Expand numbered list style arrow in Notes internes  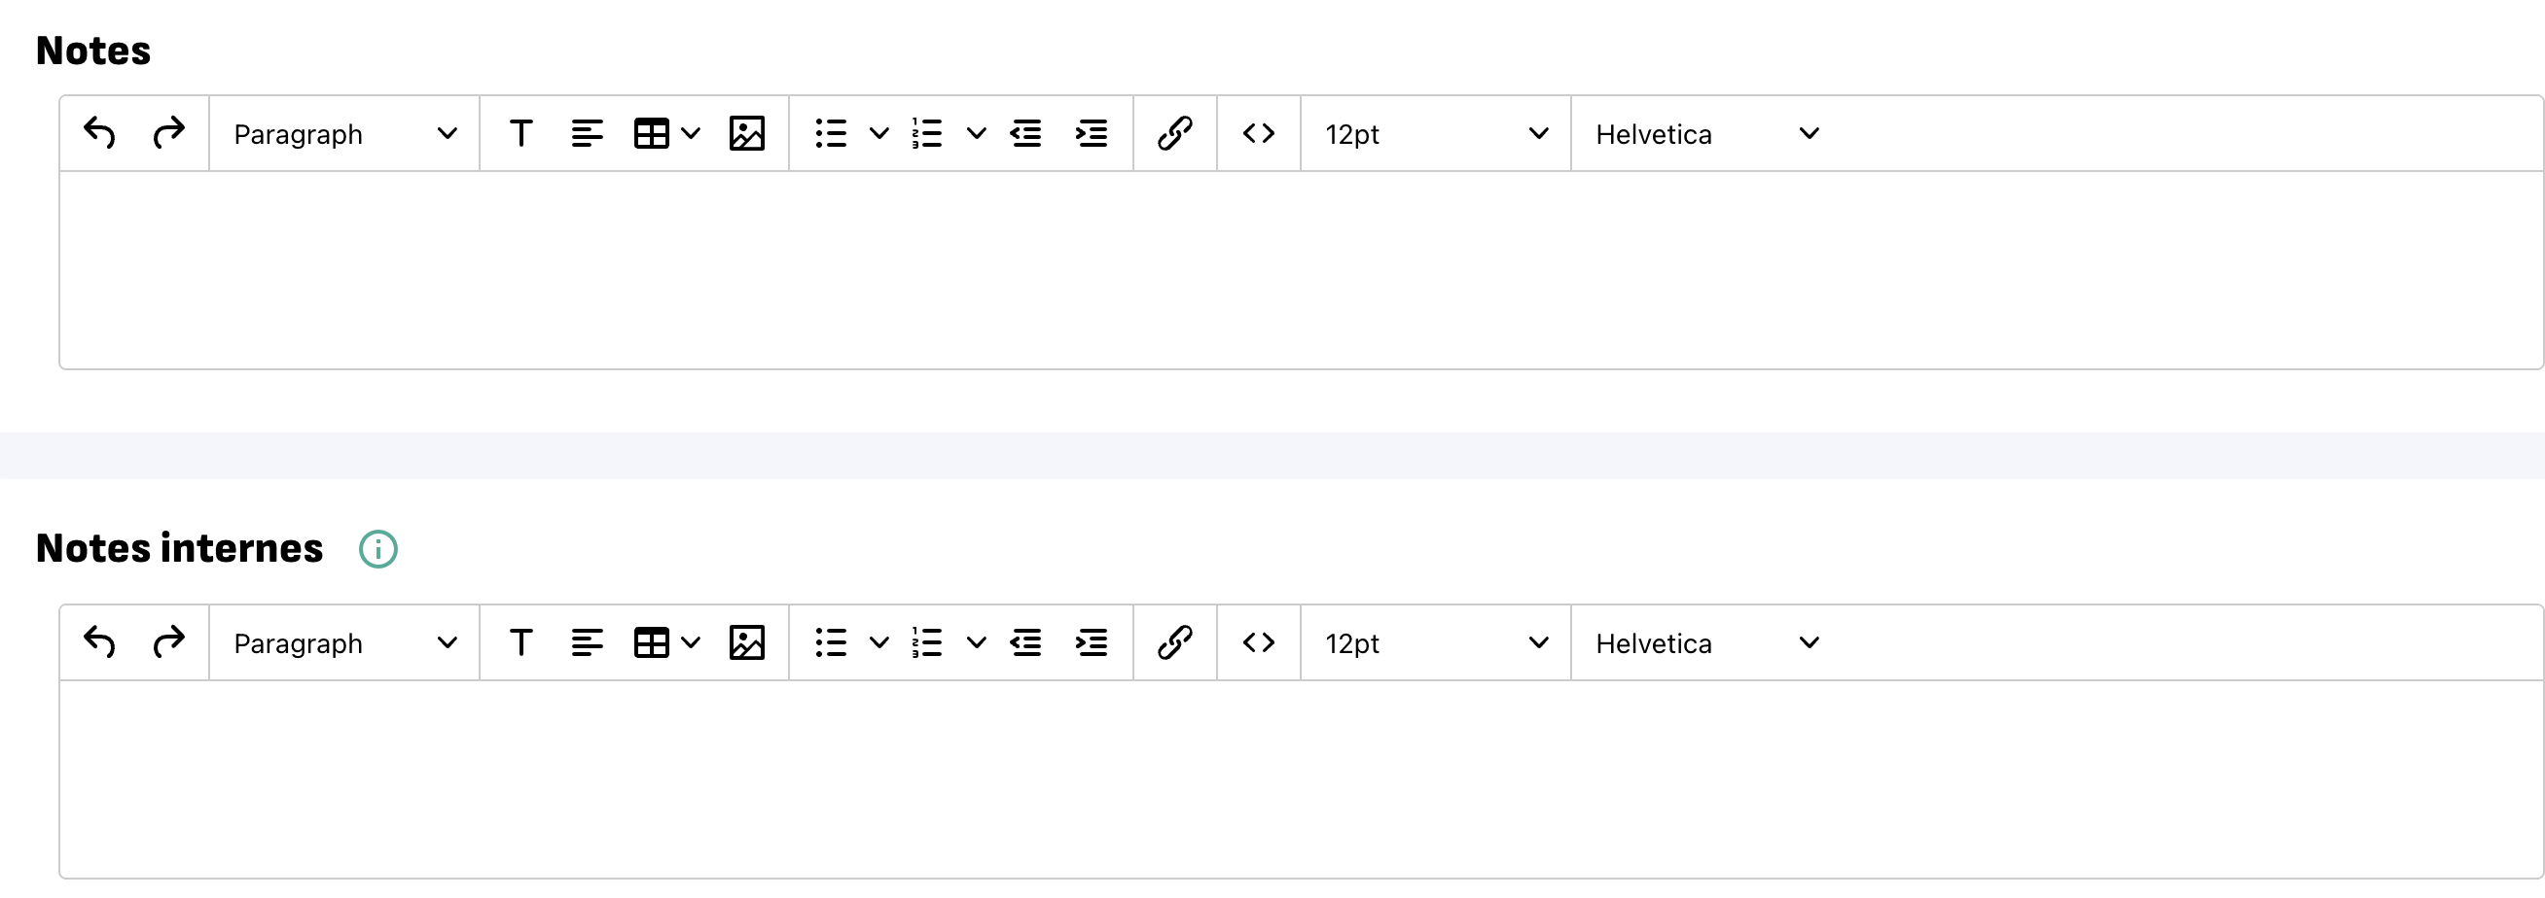point(976,642)
